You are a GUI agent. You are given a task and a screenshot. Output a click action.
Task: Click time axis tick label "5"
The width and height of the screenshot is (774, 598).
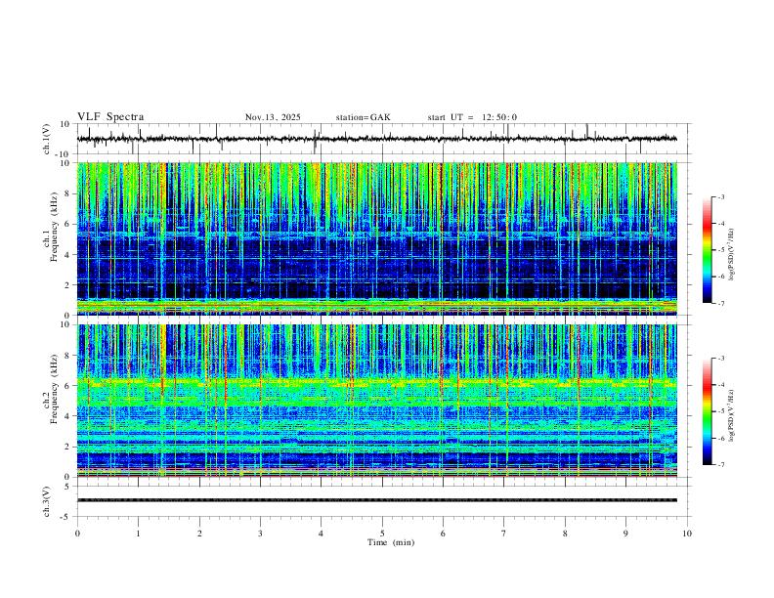tap(382, 534)
